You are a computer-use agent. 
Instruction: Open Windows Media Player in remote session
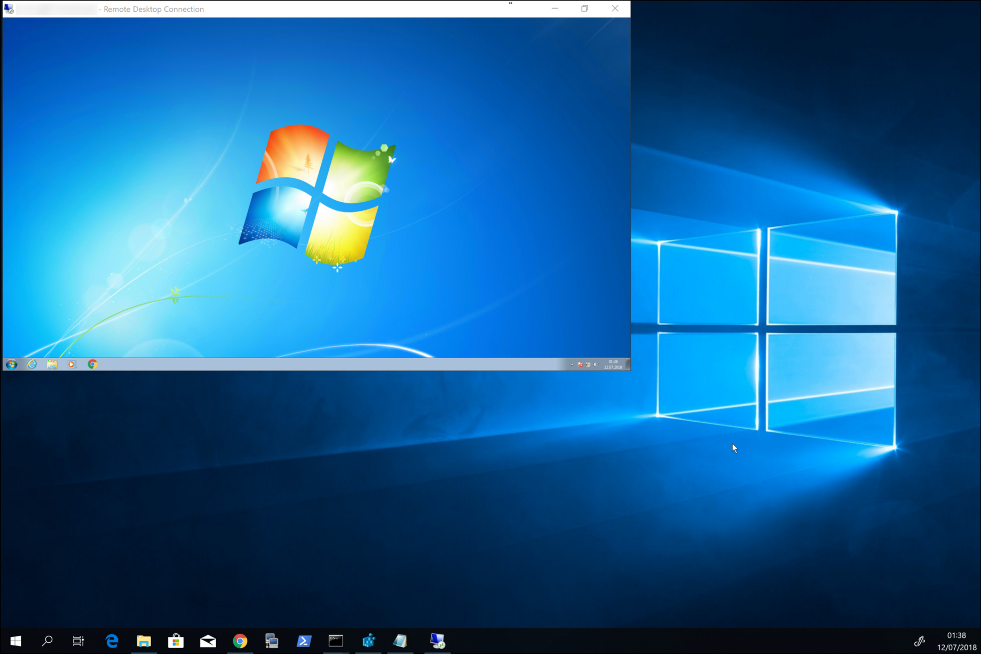(x=72, y=364)
